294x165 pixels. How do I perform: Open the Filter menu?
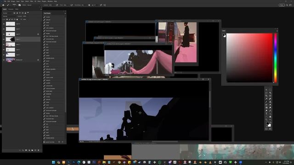coord(32,1)
